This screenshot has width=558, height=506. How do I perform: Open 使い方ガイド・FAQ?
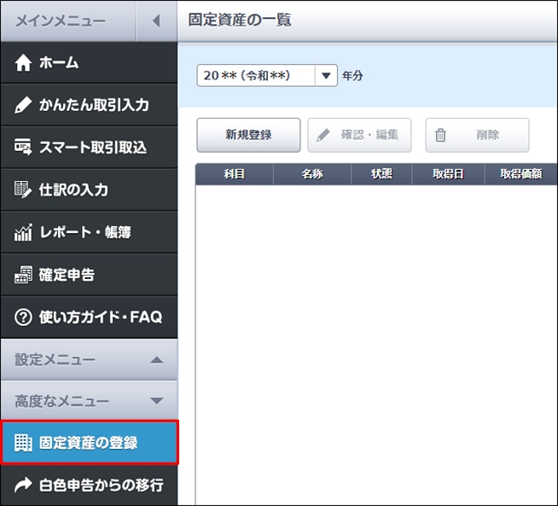pyautogui.click(x=89, y=317)
